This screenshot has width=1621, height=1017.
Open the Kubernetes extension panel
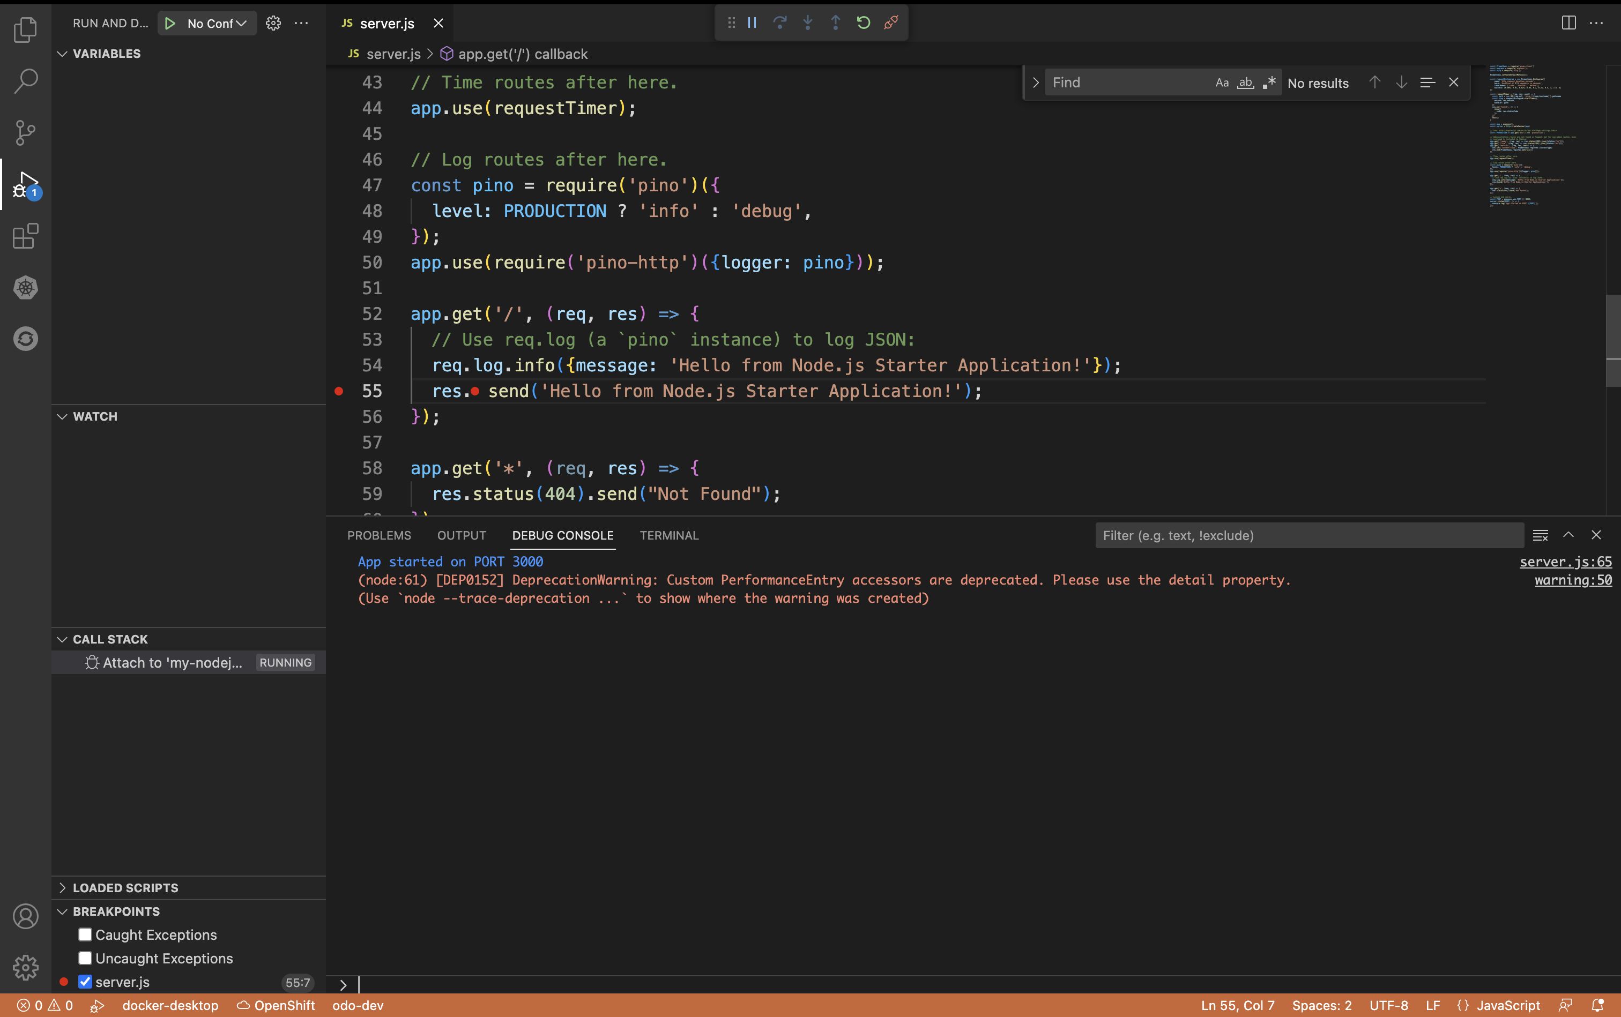25,287
